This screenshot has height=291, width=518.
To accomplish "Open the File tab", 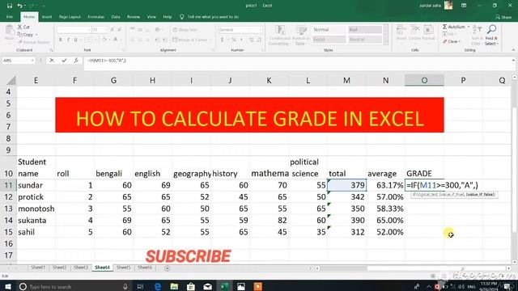I will pyautogui.click(x=10, y=17).
